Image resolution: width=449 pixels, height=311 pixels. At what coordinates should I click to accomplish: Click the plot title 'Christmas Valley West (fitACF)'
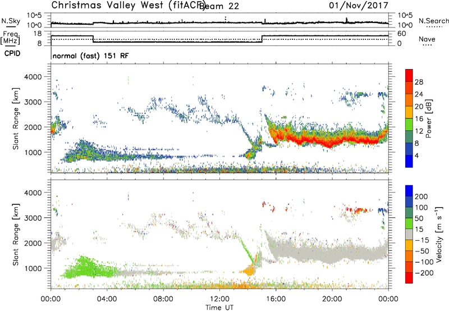[x=128, y=6]
